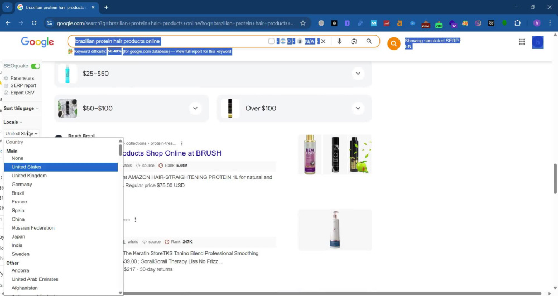The width and height of the screenshot is (558, 296).
Task: Open 'View full report for this keyword'
Action: tap(203, 51)
